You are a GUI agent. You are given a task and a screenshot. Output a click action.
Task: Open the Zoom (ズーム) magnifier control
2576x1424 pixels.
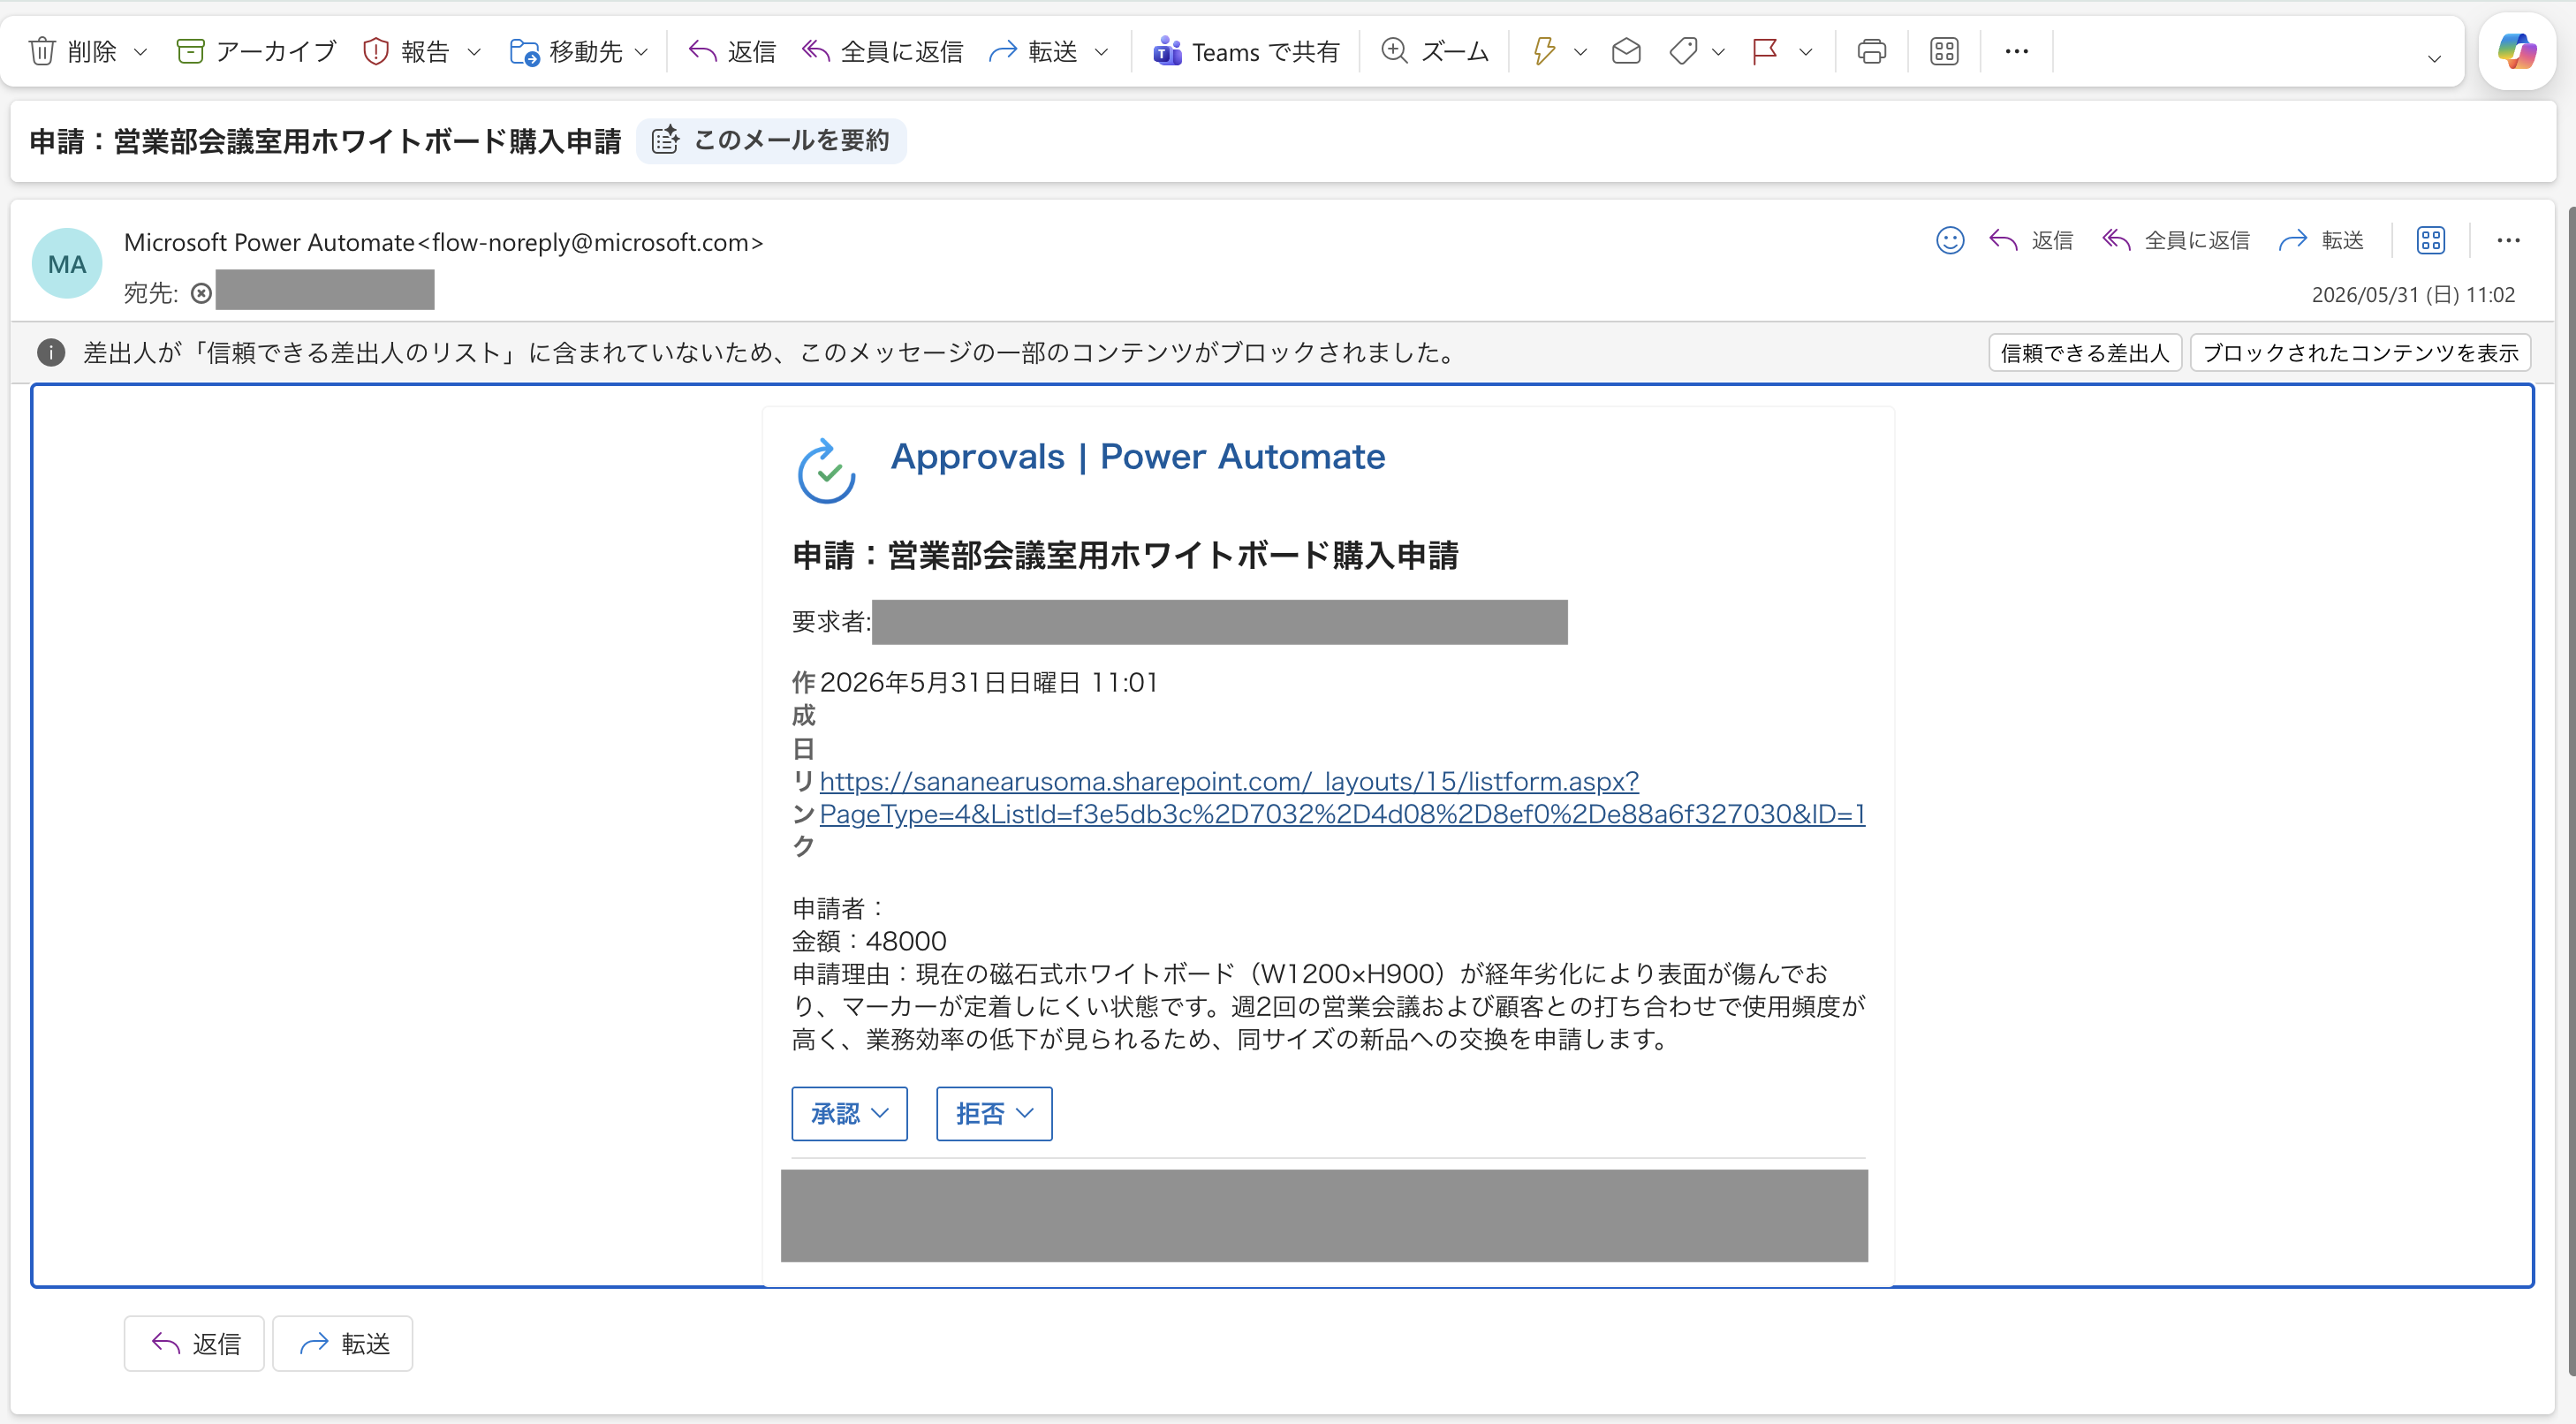[x=1435, y=51]
